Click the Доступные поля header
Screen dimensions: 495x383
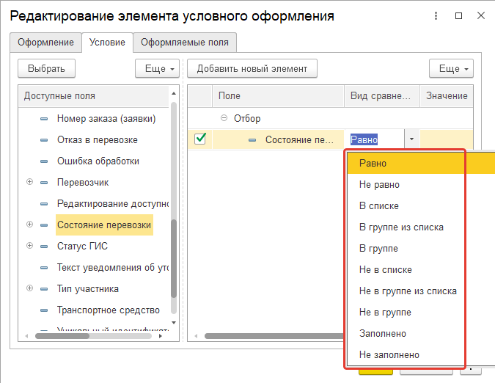click(94, 96)
